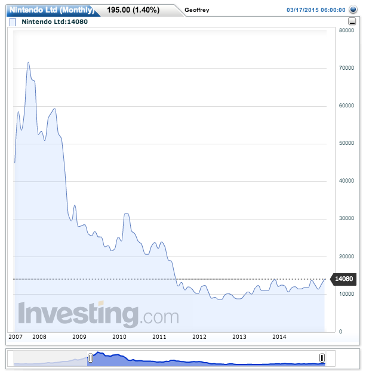Viewport: 366px width, 374px height.
Task: Click the highlighted selected range in navigator
Action: [x=206, y=358]
